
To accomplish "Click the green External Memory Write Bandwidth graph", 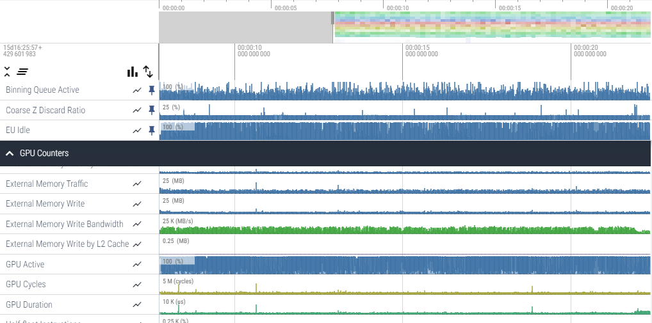I will coord(405,230).
